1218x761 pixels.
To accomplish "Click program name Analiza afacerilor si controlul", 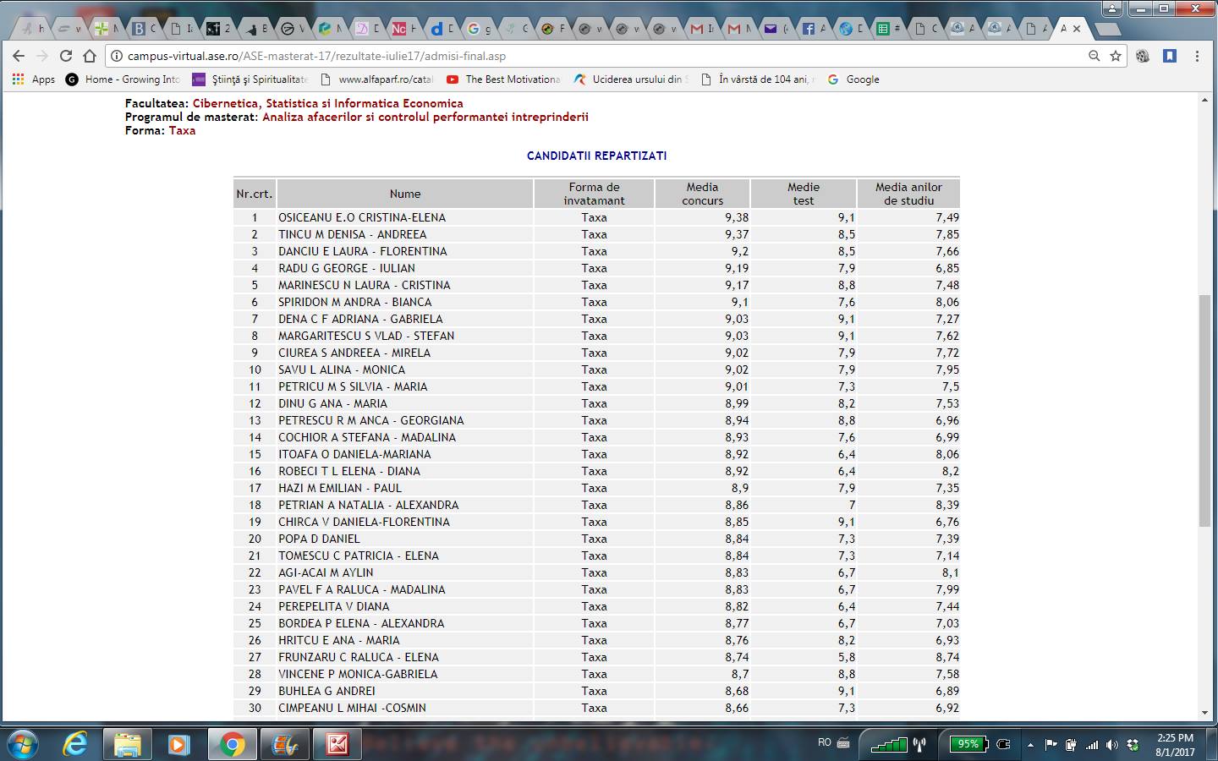I will tap(425, 118).
